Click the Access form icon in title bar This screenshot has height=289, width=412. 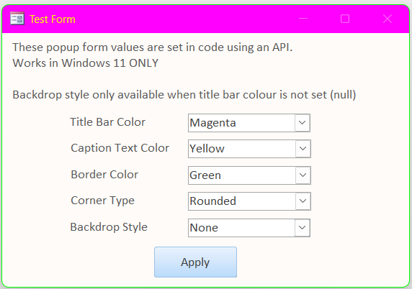click(17, 19)
